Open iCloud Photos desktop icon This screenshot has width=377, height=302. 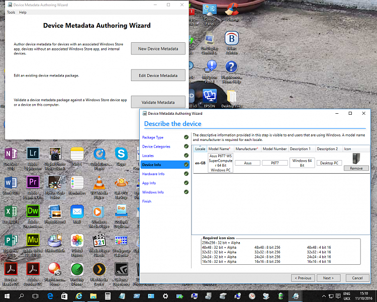pos(77,246)
